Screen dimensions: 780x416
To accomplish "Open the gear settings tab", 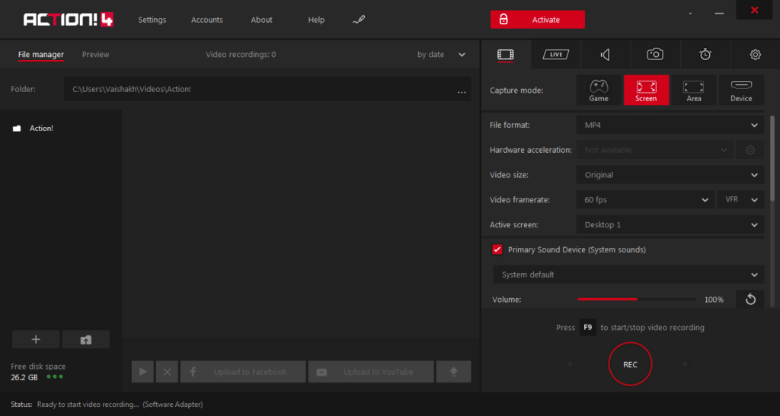I will point(755,55).
